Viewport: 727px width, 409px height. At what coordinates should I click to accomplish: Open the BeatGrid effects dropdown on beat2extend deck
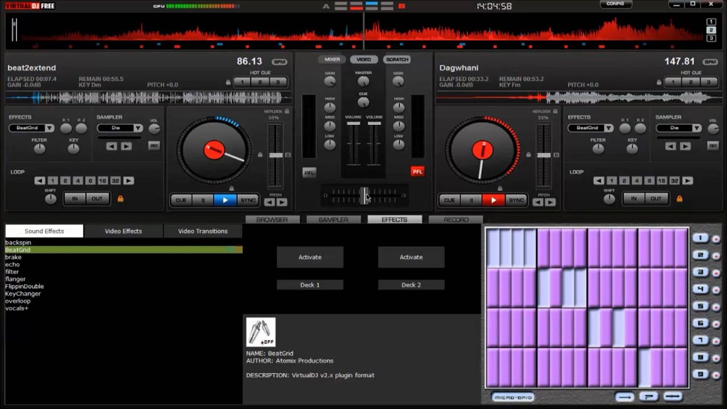click(49, 128)
